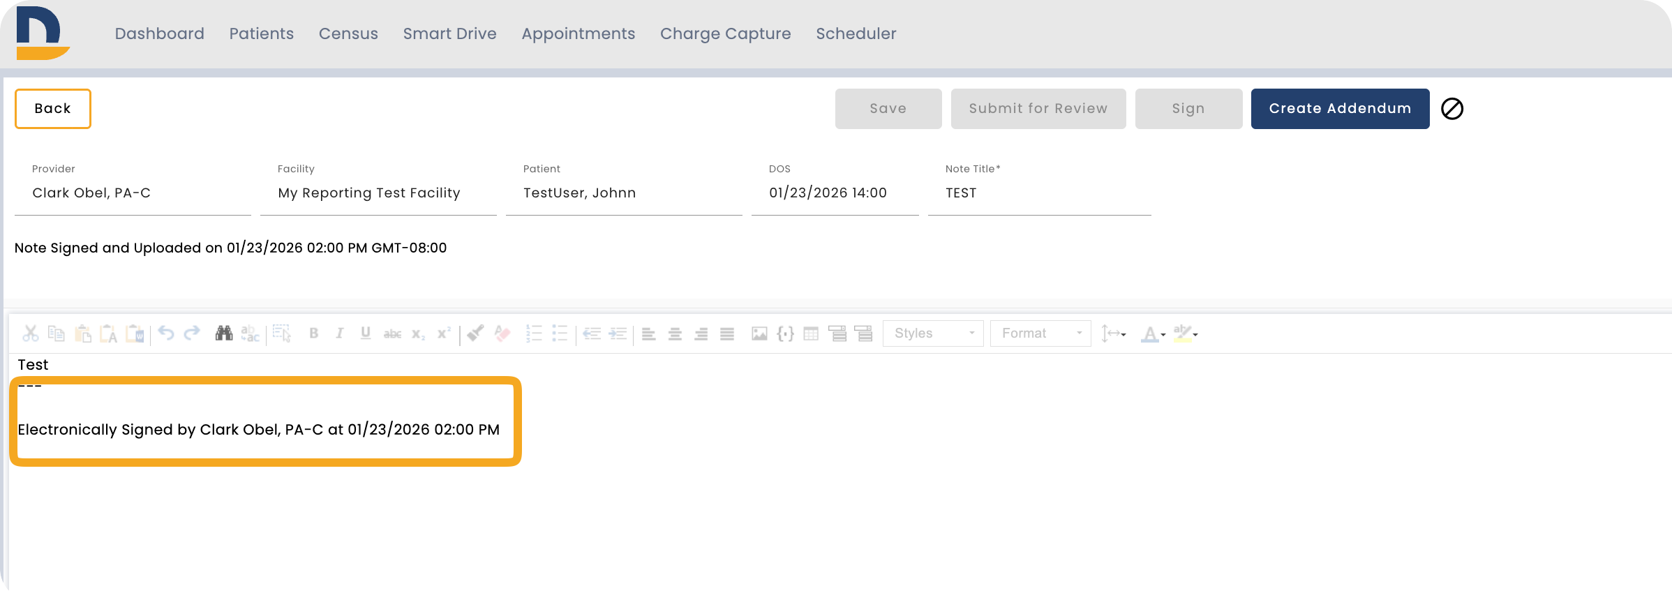Click the Sign button
Viewport: 1672px width, 600px height.
tap(1188, 109)
